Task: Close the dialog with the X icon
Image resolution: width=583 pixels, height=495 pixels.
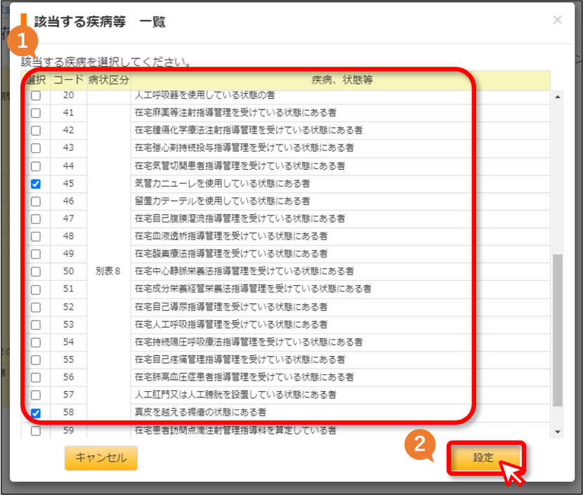Action: [x=557, y=20]
